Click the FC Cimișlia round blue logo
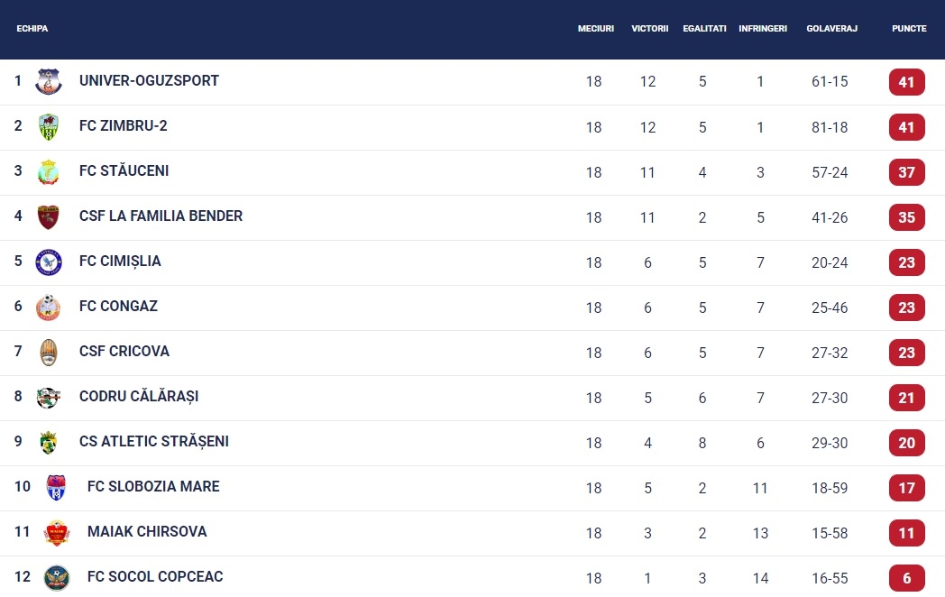Viewport: 945px width, 597px height. tap(48, 262)
